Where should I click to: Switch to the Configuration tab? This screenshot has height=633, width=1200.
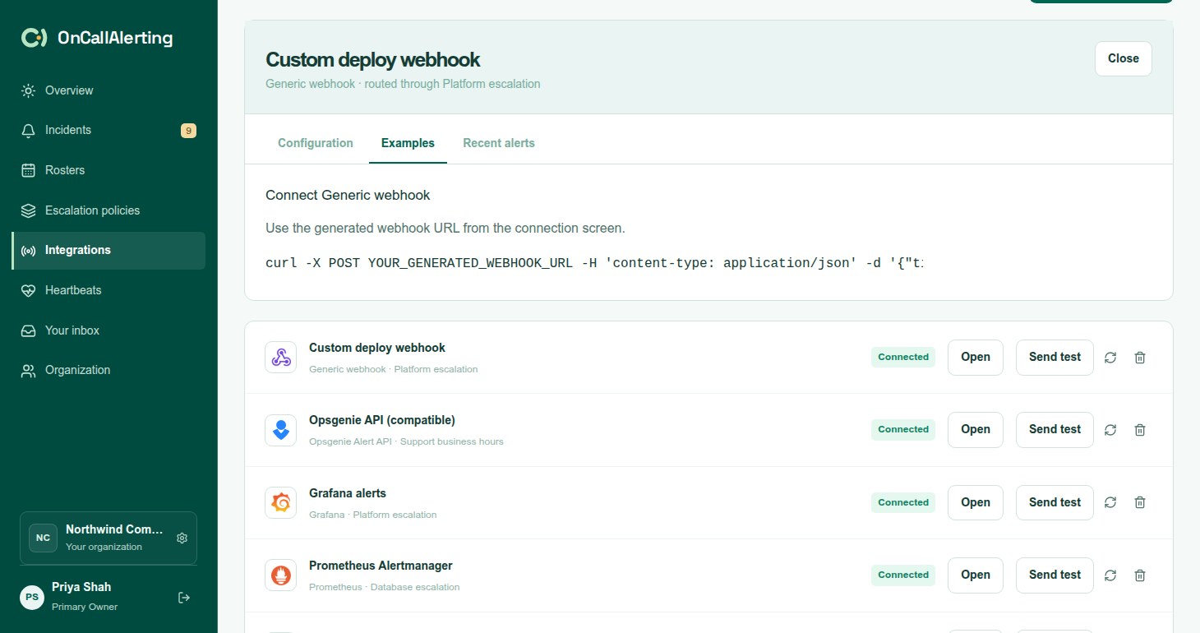316,143
